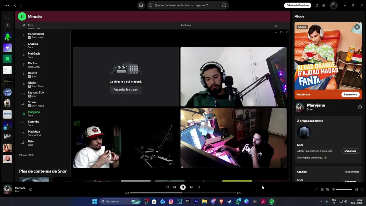The image size is (366, 206).
Task: Add Maryjane to library in the right panel
Action: tap(360, 107)
